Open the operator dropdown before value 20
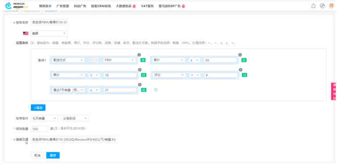The image size is (337, 168). [195, 60]
